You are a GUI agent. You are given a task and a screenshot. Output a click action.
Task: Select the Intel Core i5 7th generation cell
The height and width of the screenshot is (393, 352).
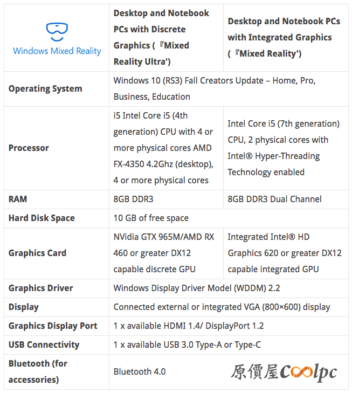[x=286, y=148]
